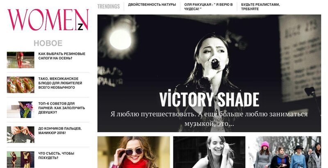Open the black-and-white laughing woman image
This screenshot has height=168, width=328.
pyautogui.click(x=209, y=152)
